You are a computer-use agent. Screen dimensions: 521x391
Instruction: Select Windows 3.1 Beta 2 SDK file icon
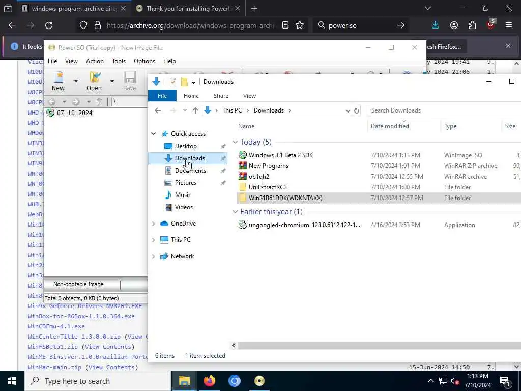point(243,155)
